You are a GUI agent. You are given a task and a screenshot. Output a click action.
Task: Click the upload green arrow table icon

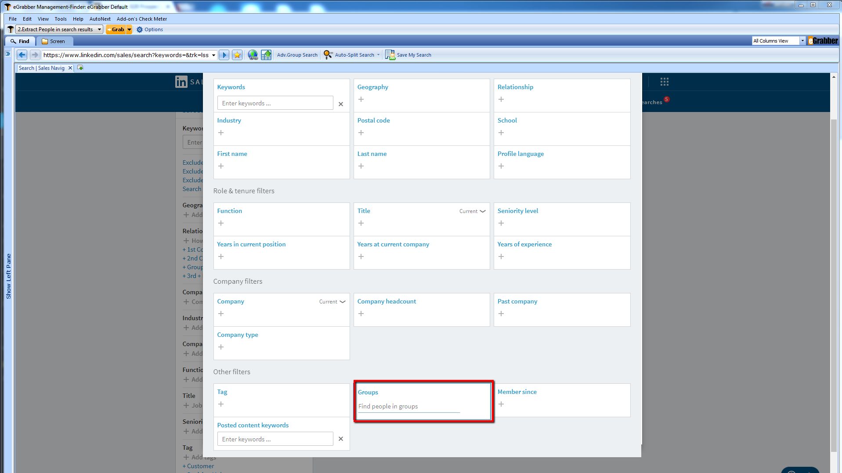click(266, 55)
